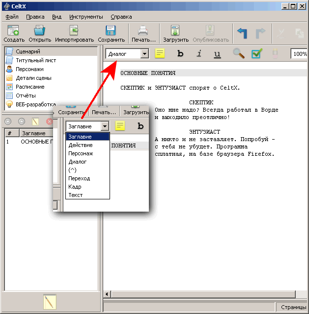Select Расписание in project list
Viewport: 309px width, 314px height.
(51, 87)
